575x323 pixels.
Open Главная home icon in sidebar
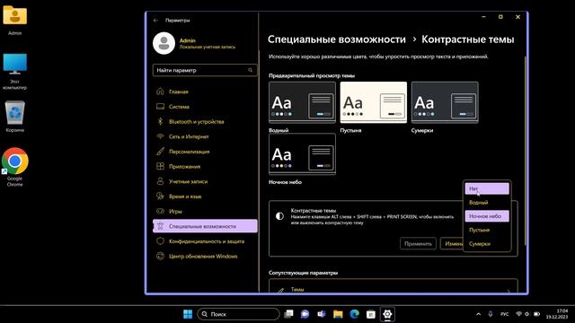pos(160,92)
